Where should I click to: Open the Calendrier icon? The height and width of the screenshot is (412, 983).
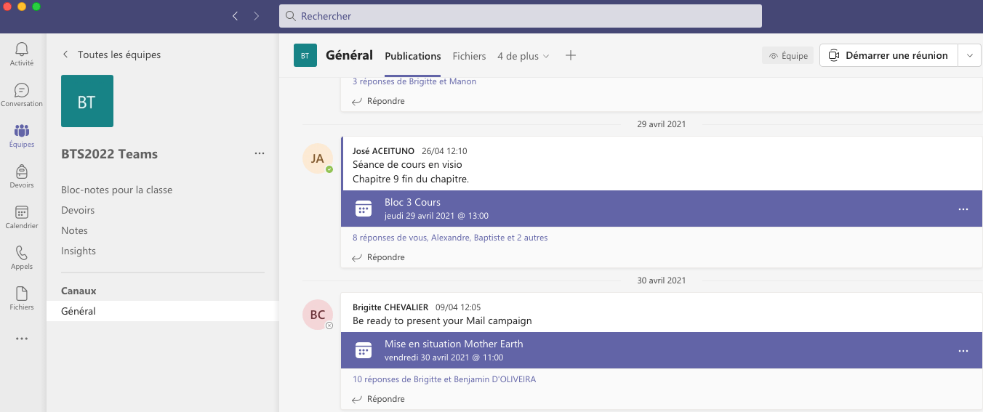[22, 217]
